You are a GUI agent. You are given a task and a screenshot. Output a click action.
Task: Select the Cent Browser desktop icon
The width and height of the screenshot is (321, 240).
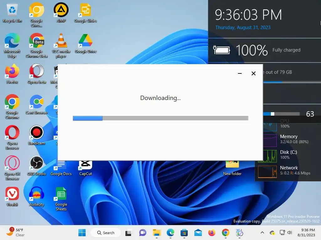(36, 105)
